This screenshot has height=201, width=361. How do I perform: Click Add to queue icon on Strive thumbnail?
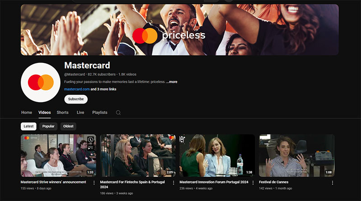pos(91,148)
